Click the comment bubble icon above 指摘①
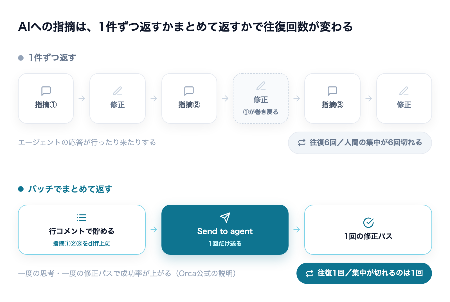The height and width of the screenshot is (302, 450). (x=46, y=91)
